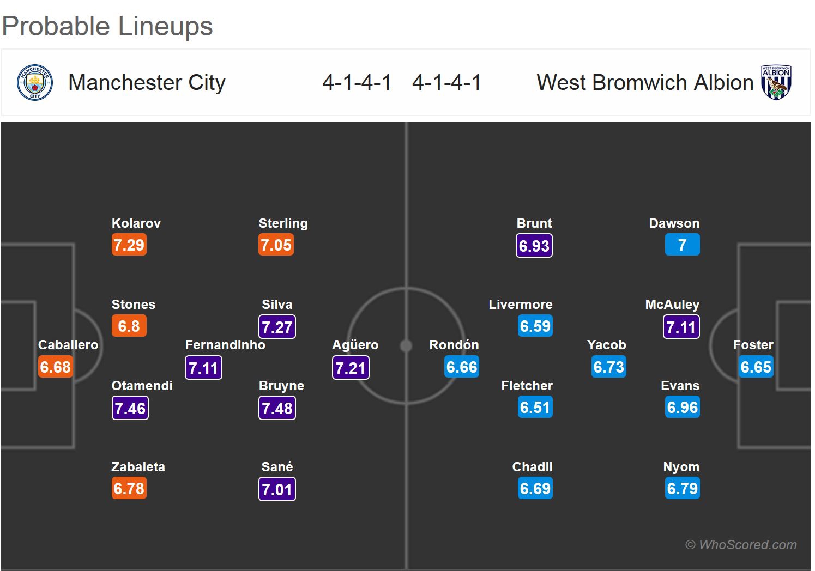Image resolution: width=815 pixels, height=571 pixels.
Task: Click Agüero's 7.21 rating badge
Action: coord(351,368)
